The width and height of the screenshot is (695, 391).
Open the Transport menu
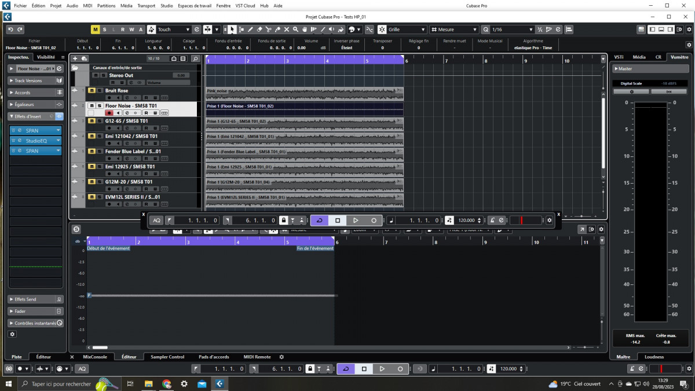pos(146,5)
